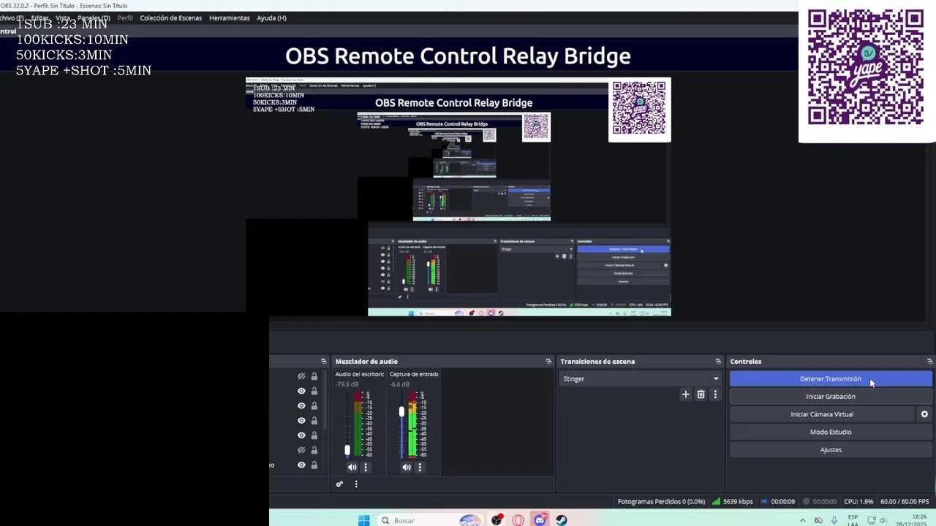Open mixer menu dots beside gears icon

coord(356,484)
